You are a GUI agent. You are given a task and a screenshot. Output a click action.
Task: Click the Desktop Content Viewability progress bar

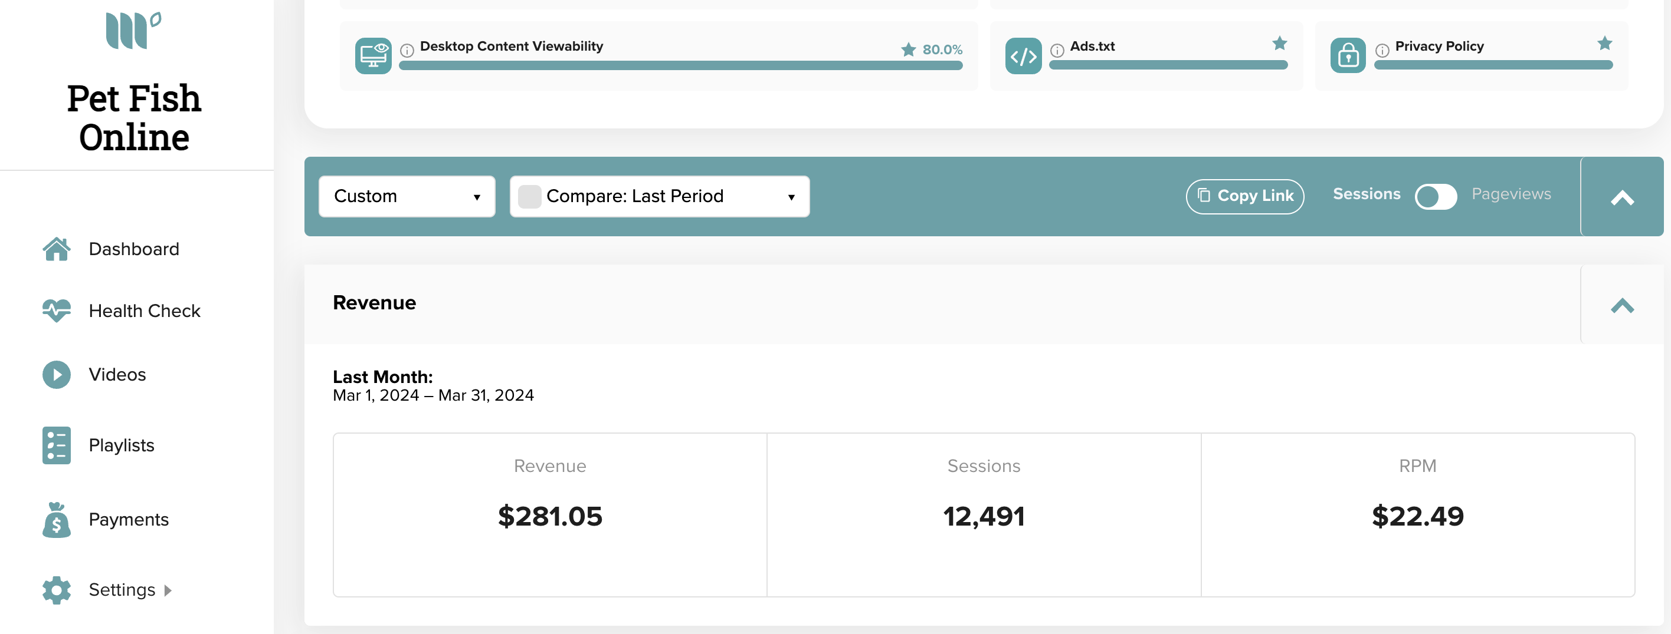point(680,65)
